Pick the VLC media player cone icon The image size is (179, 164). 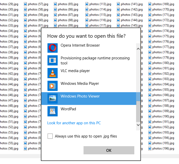point(53,73)
